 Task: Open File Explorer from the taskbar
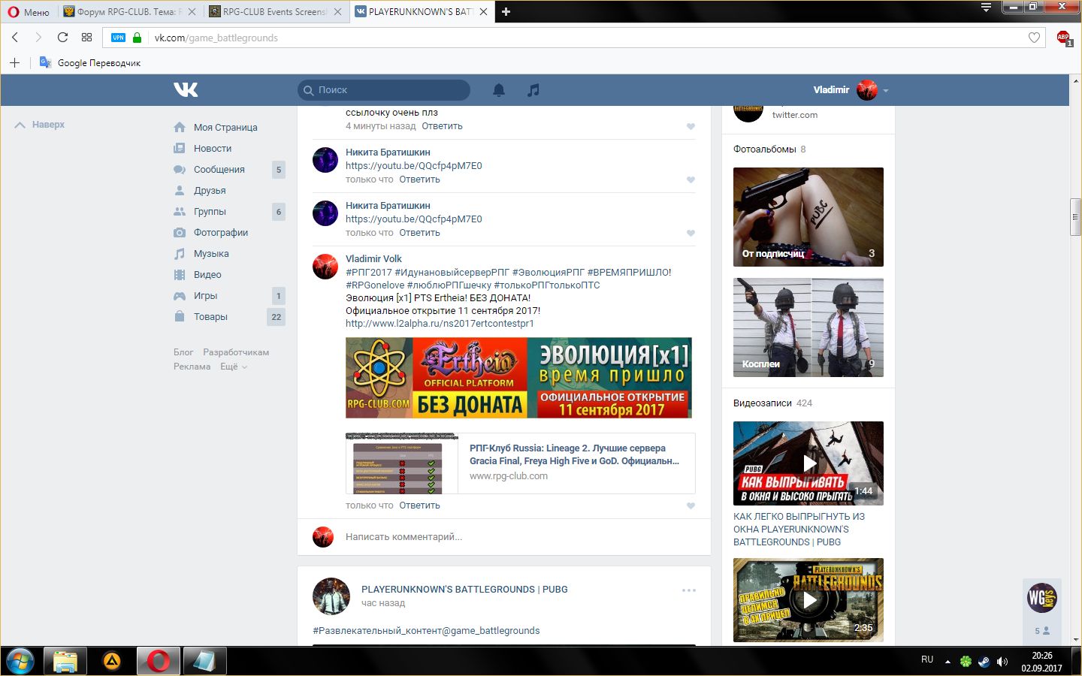pyautogui.click(x=66, y=661)
